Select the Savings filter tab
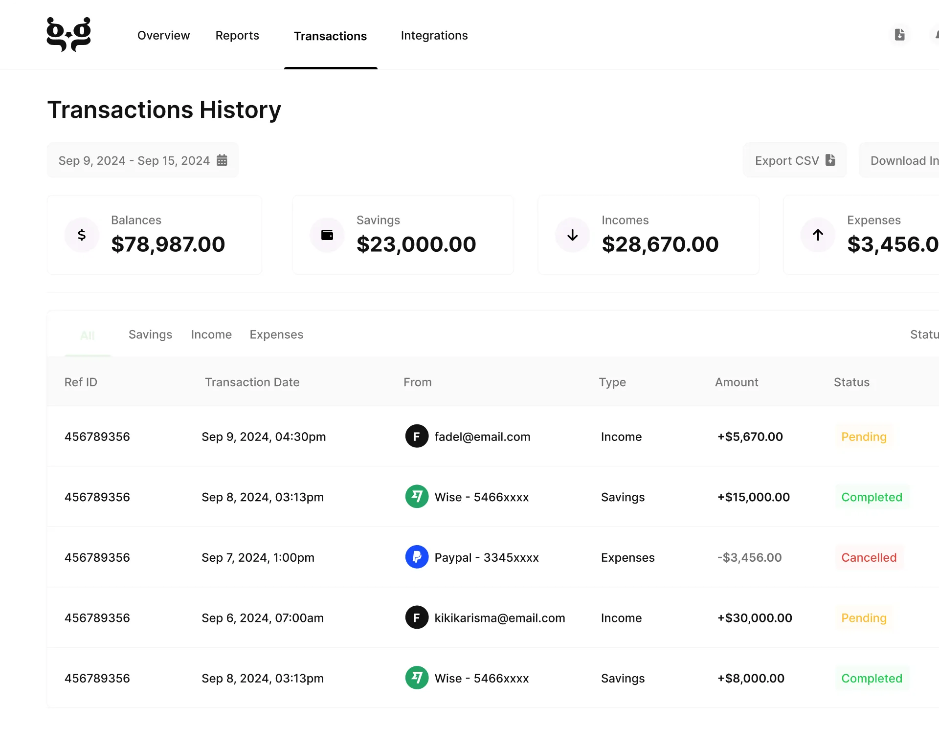The image size is (939, 748). pyautogui.click(x=150, y=334)
